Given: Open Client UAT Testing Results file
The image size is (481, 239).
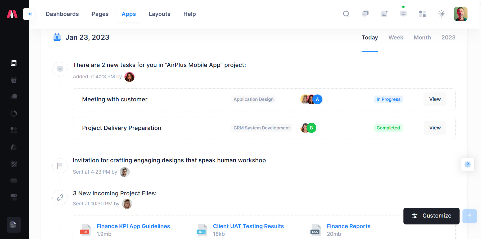Looking at the screenshot, I should [x=248, y=226].
